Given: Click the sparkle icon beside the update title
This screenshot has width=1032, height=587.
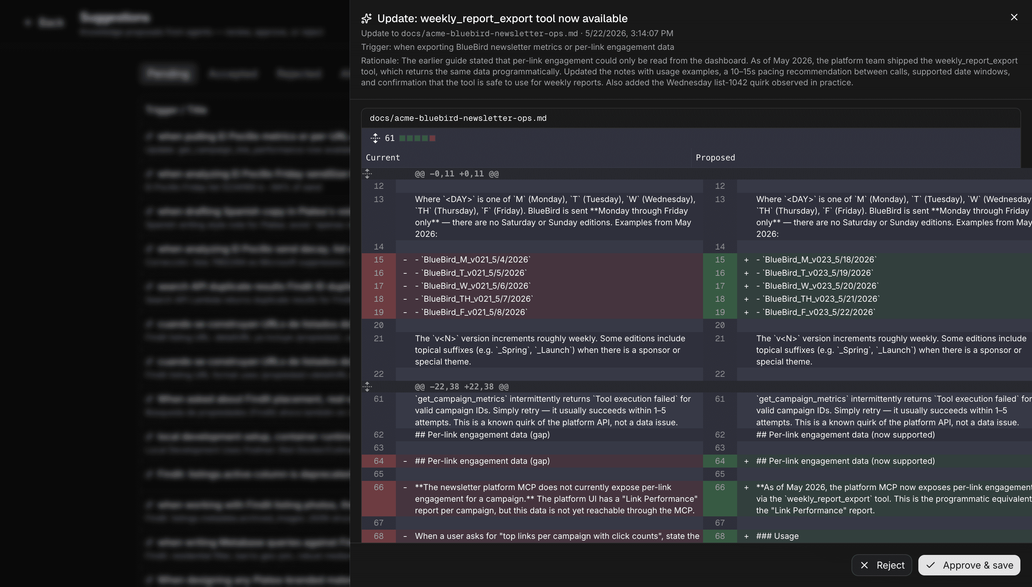Looking at the screenshot, I should 367,18.
